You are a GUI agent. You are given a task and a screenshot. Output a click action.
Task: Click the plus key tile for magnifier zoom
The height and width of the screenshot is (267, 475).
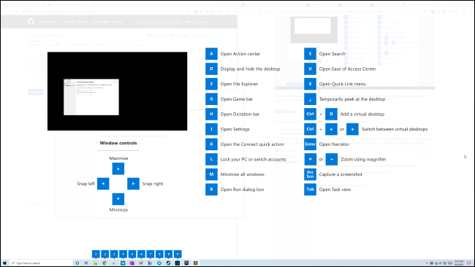click(310, 159)
